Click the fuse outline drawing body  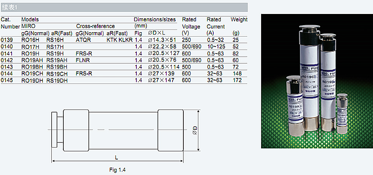[x=117, y=130]
